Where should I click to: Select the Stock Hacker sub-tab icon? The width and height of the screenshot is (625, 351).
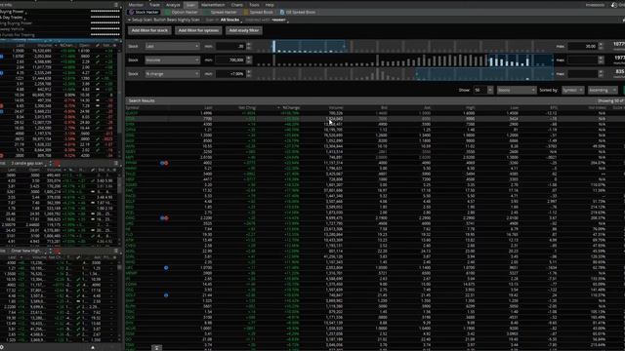point(132,13)
